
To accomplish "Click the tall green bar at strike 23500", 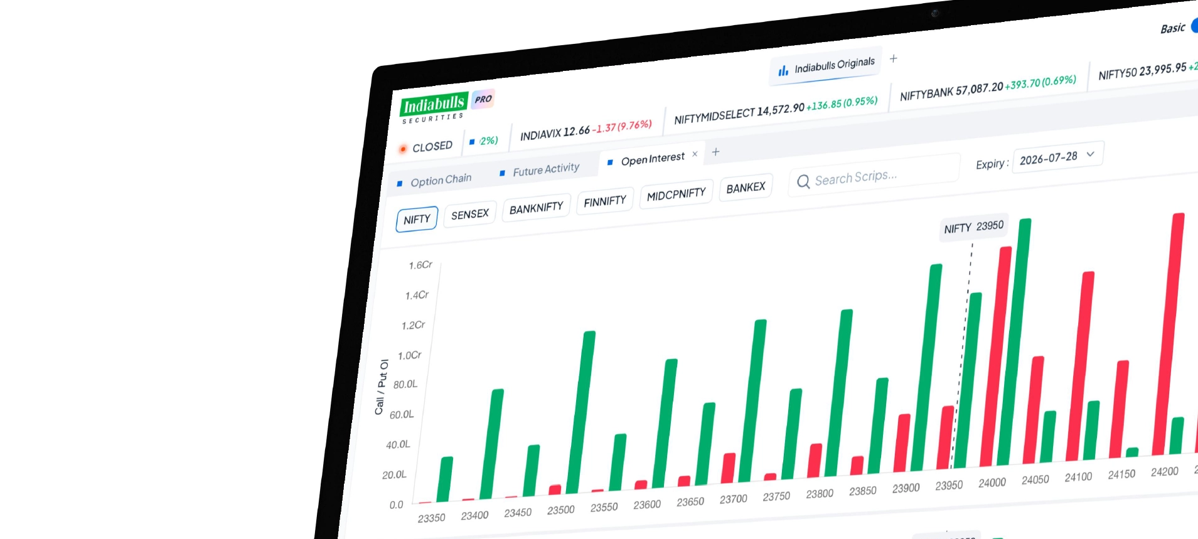I will tap(581, 412).
